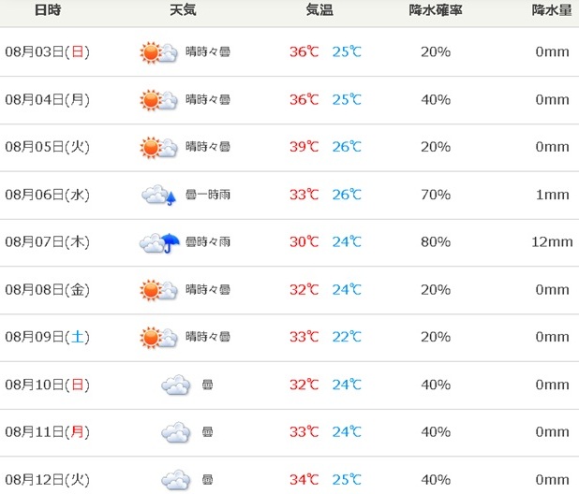This screenshot has height=494, width=579.
Task: Click the cloudy icon for 08月10日
Action: pyautogui.click(x=176, y=385)
